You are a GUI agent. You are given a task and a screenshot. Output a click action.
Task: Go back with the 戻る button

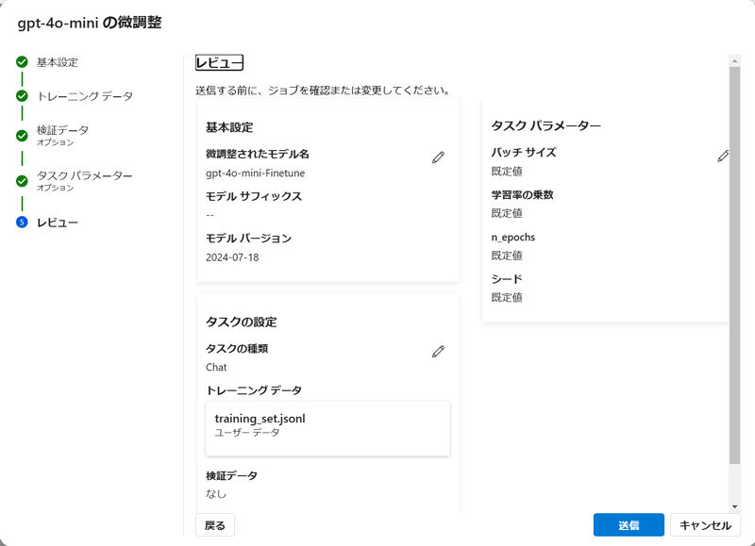(x=215, y=525)
